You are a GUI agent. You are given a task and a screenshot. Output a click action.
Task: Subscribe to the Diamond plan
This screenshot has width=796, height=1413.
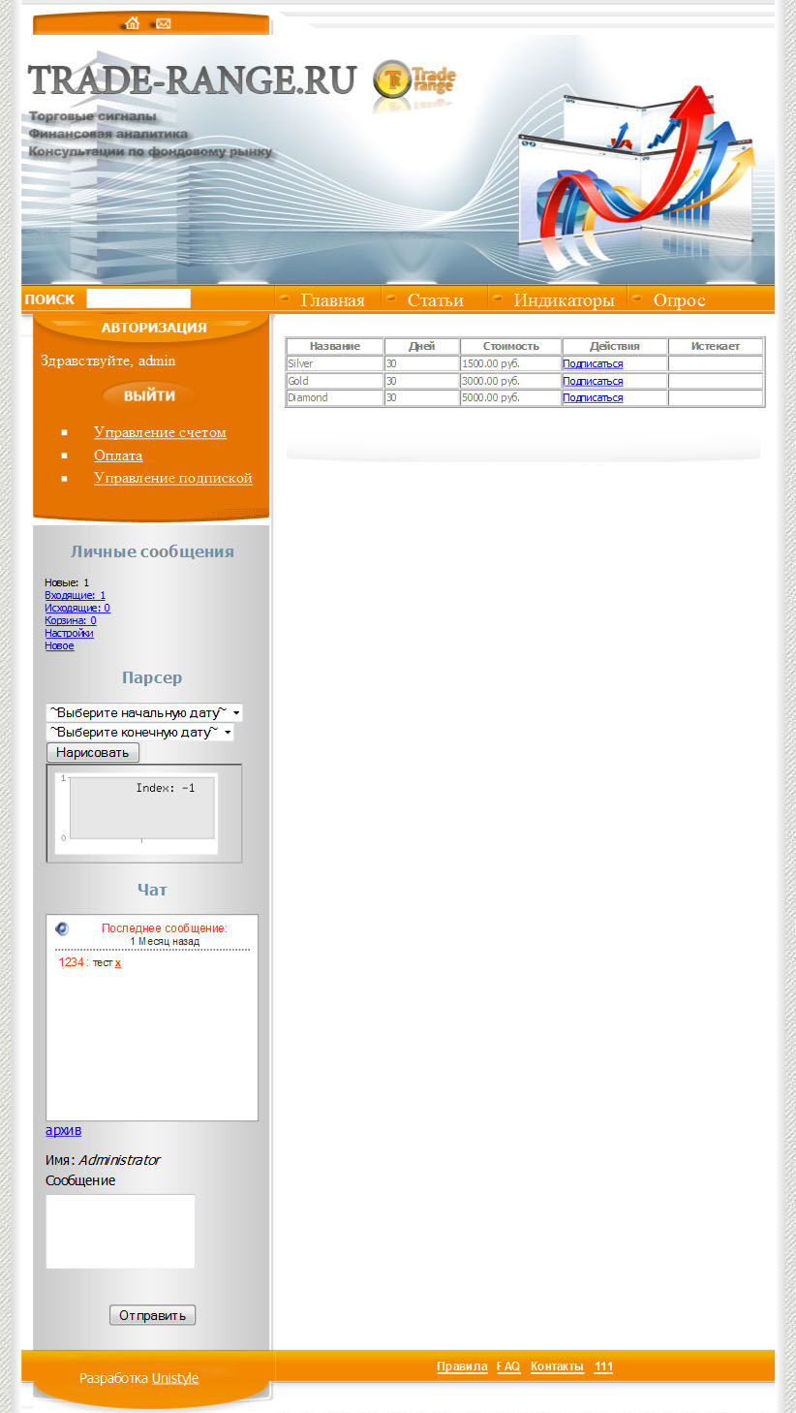pos(591,397)
